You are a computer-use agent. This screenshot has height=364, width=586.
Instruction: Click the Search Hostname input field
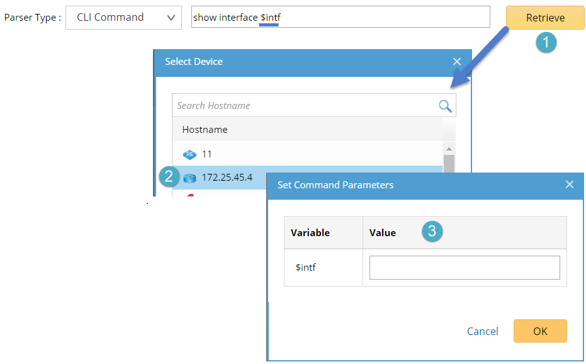(283, 105)
